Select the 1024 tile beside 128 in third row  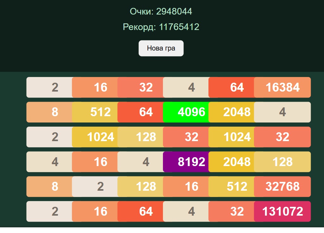(x=95, y=137)
